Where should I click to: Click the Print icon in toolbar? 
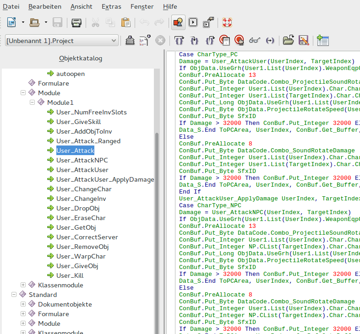coord(76,22)
